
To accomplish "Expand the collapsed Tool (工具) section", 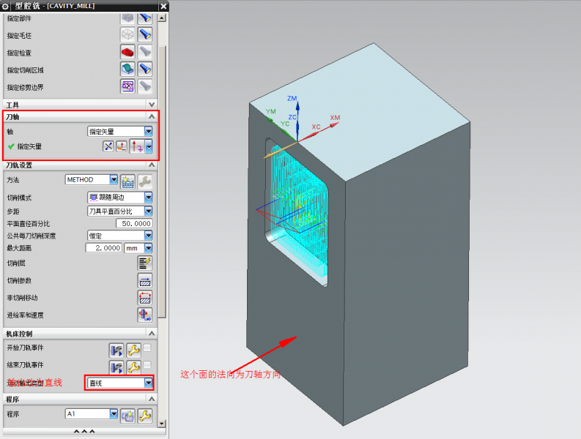I will point(152,105).
